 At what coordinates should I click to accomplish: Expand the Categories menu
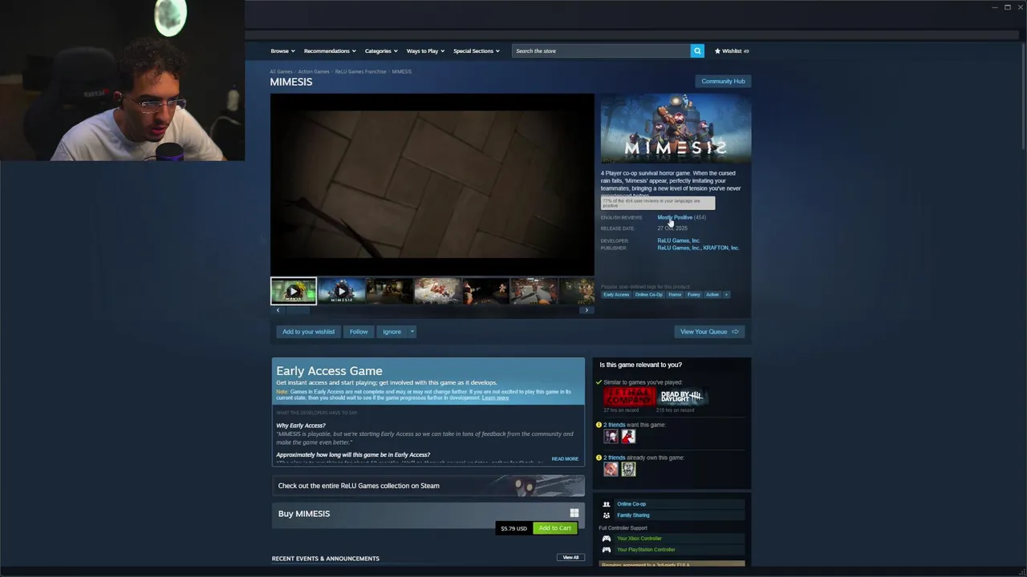click(x=381, y=50)
